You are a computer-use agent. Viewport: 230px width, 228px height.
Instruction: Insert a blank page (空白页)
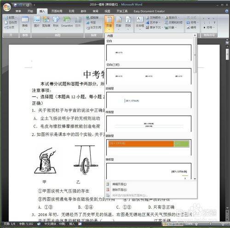click(x=11, y=23)
